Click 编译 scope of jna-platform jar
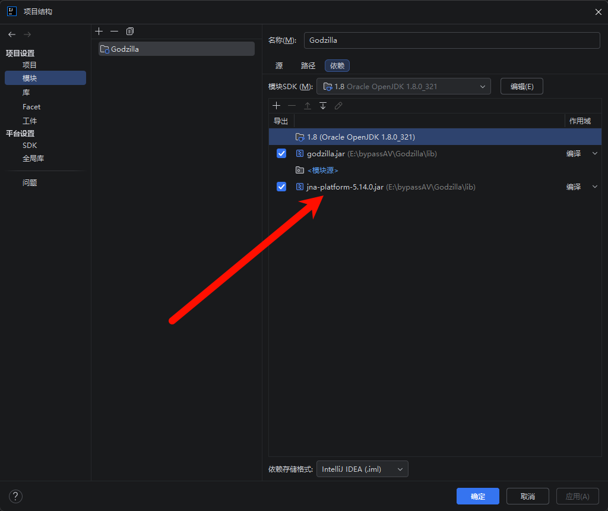The width and height of the screenshot is (608, 511). pos(574,187)
